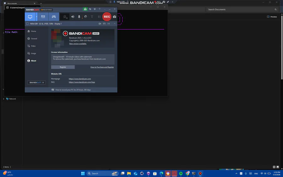Show hidden system tray icons

click(236, 174)
